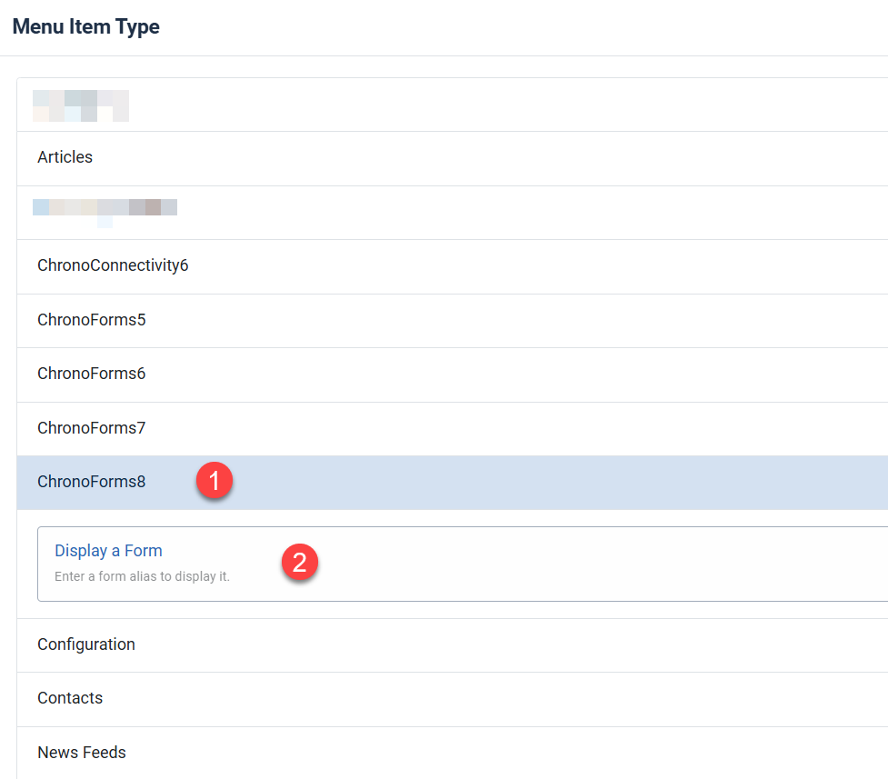Open the ChronoConnectivity6 section
This screenshot has height=779, width=888.
[113, 265]
